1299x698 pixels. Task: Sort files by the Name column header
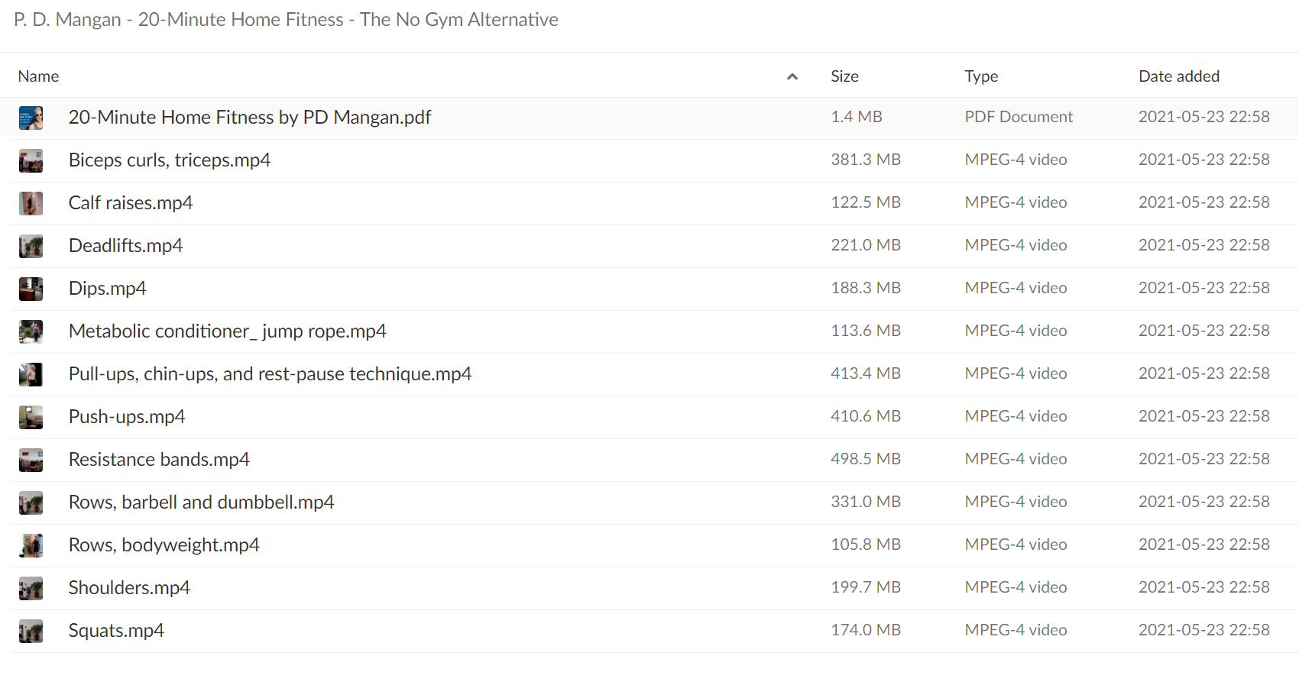(x=38, y=76)
